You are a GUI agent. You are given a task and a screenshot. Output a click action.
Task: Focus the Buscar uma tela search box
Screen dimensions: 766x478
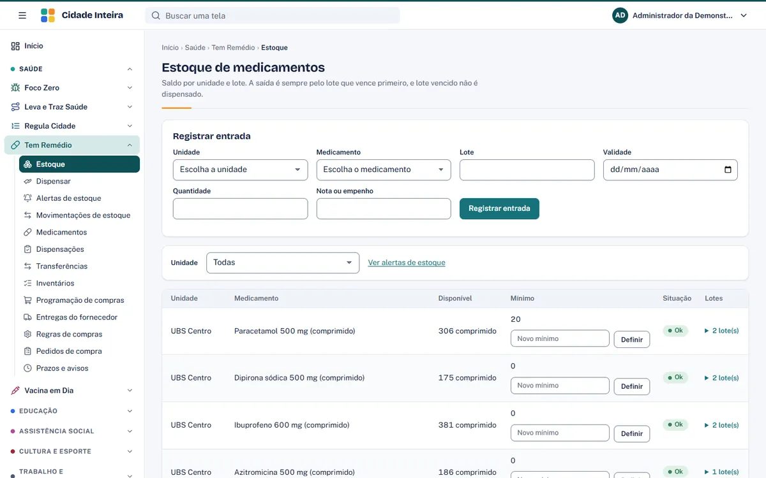click(x=273, y=15)
